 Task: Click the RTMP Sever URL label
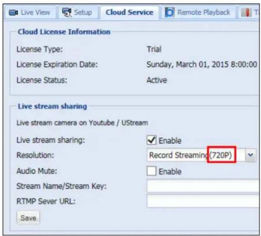coord(46,202)
